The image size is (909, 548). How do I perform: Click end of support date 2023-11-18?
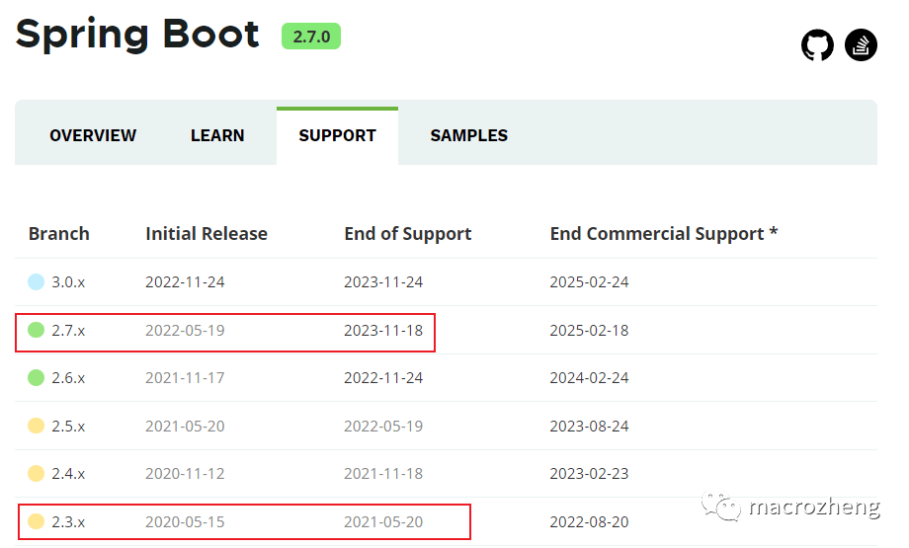[x=383, y=330]
